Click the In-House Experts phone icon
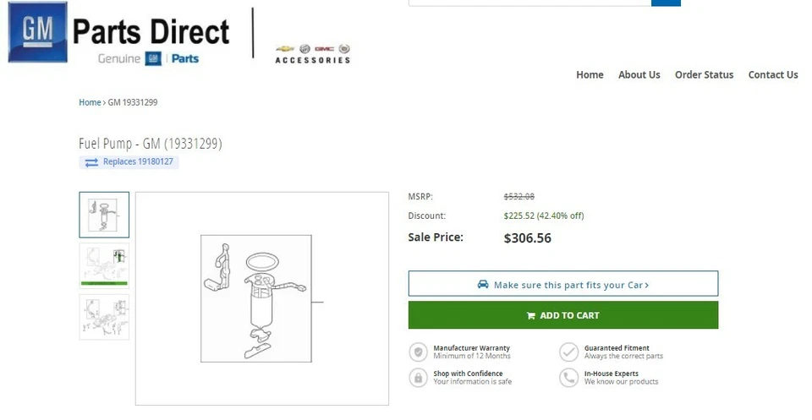This screenshot has height=420, width=812. (x=568, y=378)
